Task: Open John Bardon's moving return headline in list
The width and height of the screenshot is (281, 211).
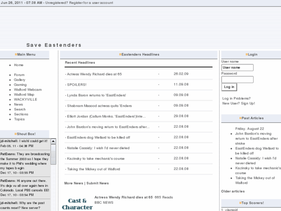Action: point(108,127)
